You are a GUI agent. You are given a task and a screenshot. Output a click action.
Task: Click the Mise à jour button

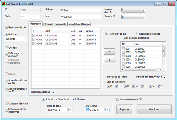154,109
